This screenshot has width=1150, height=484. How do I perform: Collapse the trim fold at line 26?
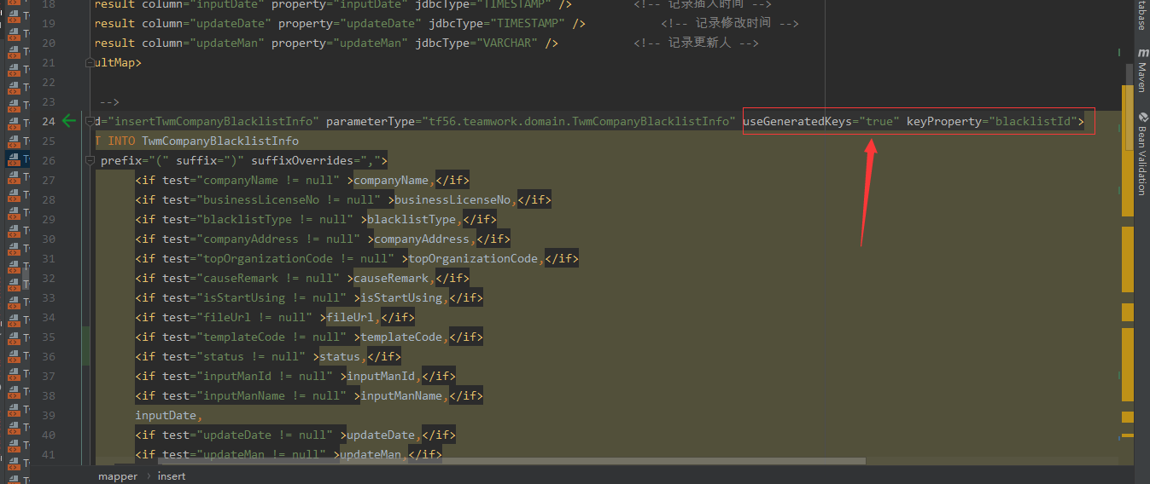pyautogui.click(x=88, y=160)
